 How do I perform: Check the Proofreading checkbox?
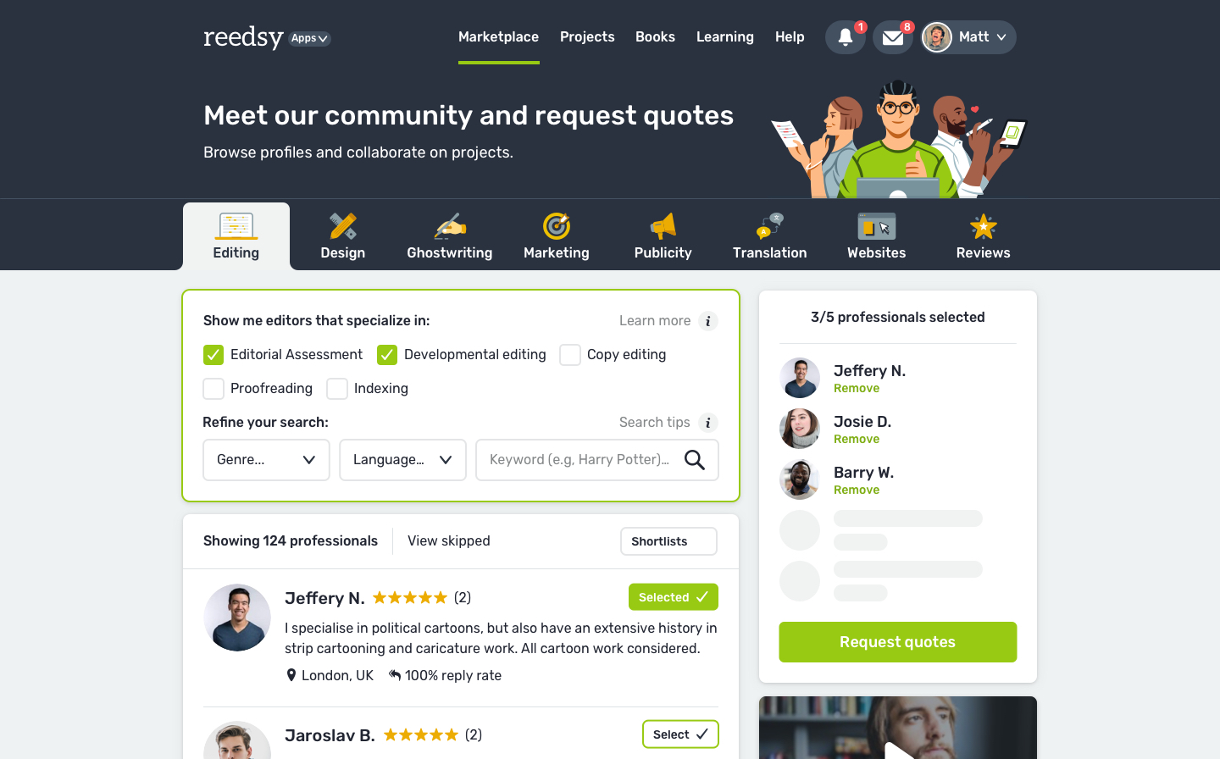click(x=213, y=389)
